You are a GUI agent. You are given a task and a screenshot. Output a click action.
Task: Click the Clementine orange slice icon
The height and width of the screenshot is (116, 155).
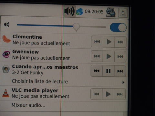[x=6, y=39]
